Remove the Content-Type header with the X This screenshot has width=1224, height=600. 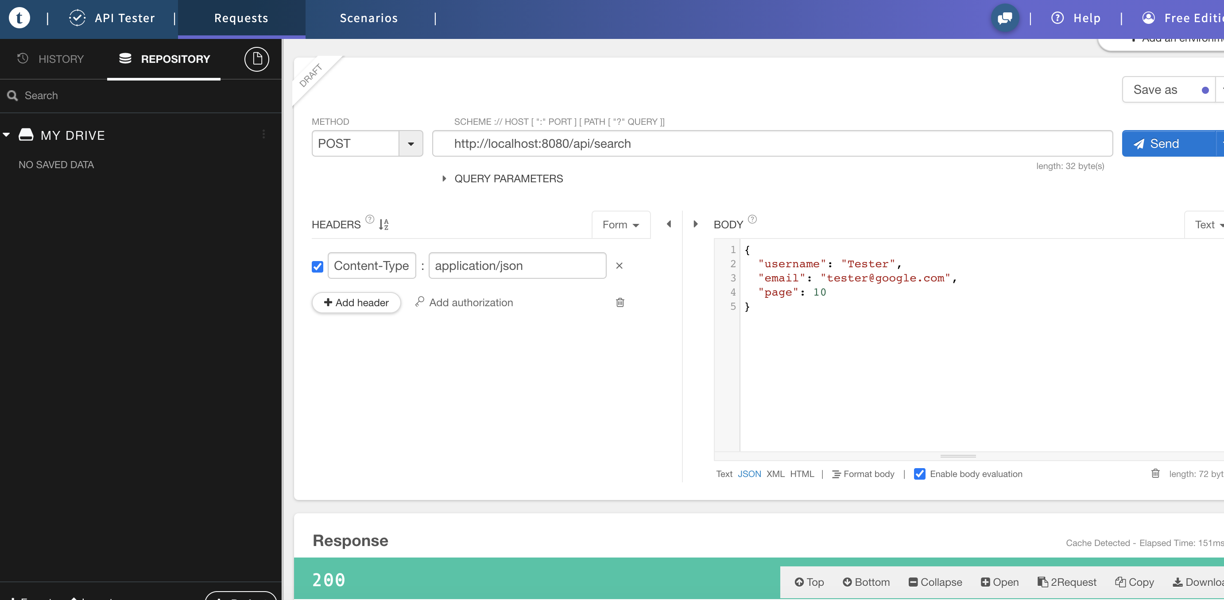coord(619,266)
